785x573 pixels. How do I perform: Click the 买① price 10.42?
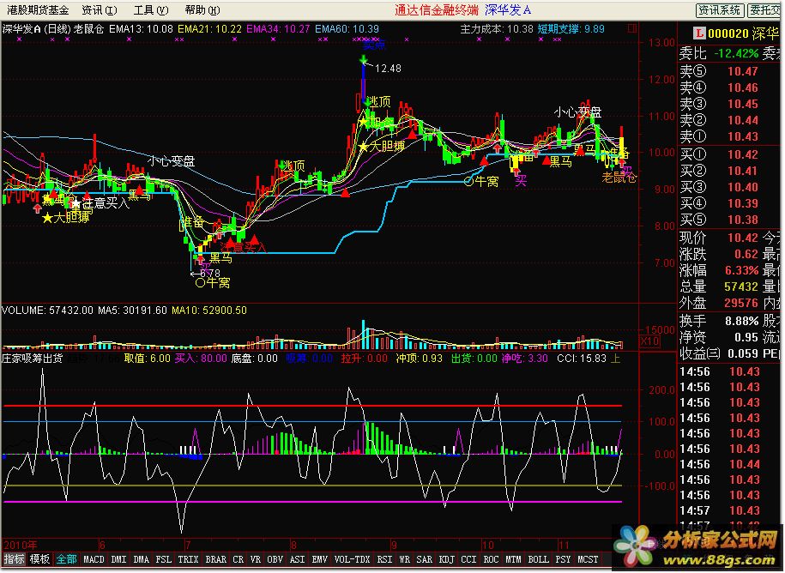pos(742,154)
